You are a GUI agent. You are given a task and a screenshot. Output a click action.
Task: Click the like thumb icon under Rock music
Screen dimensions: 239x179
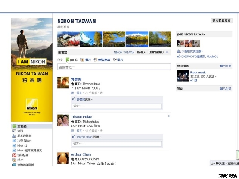192,80
